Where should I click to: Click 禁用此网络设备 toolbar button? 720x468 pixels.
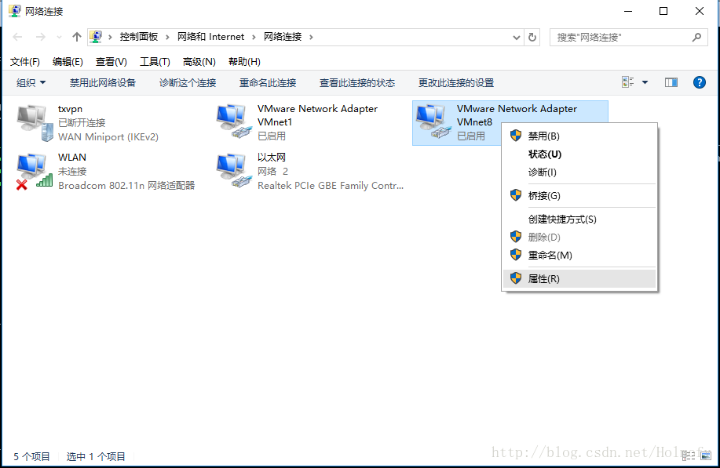[x=102, y=82]
